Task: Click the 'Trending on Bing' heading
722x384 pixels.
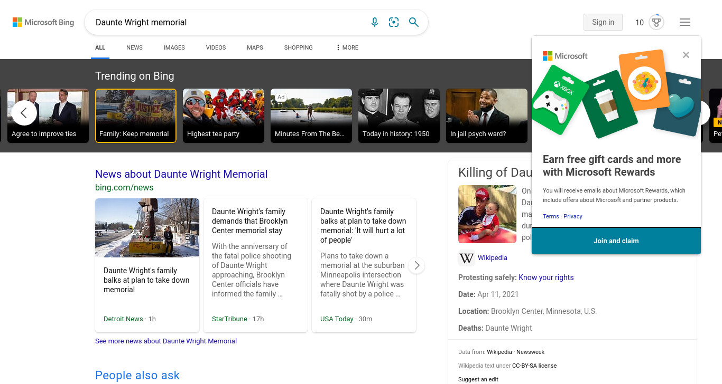Action: [x=135, y=76]
